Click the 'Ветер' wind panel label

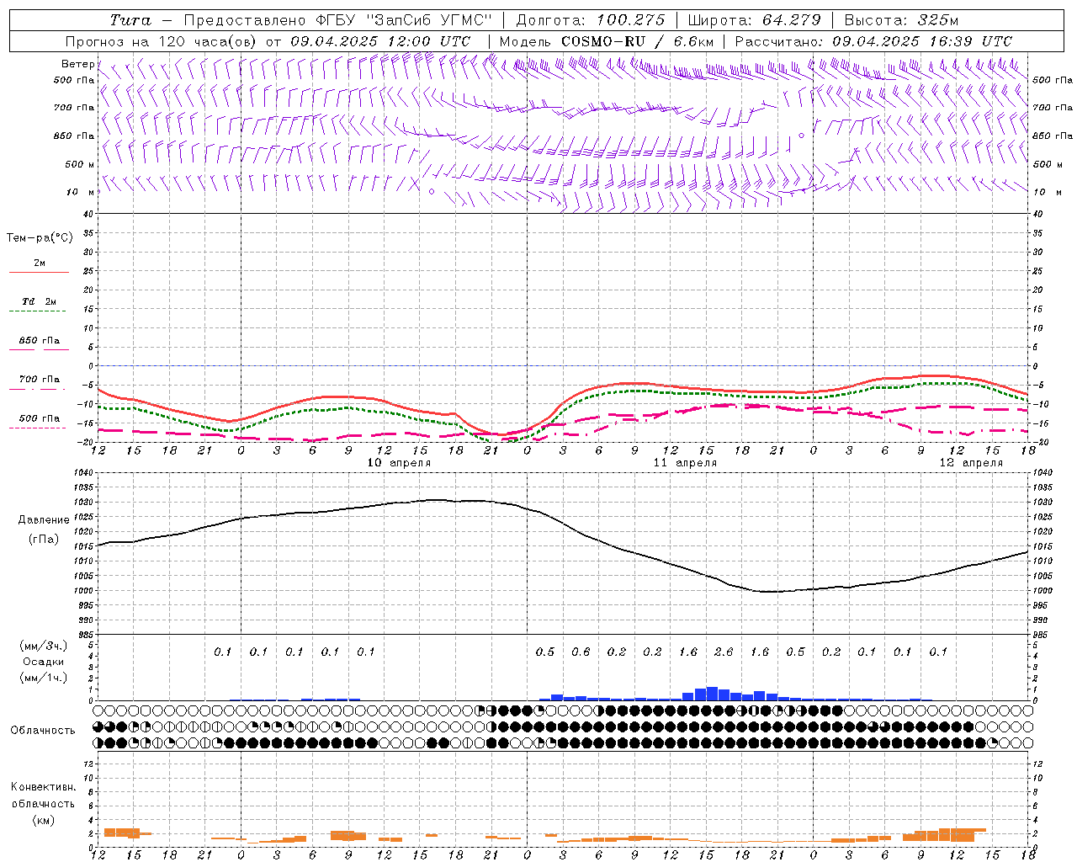pyautogui.click(x=78, y=64)
